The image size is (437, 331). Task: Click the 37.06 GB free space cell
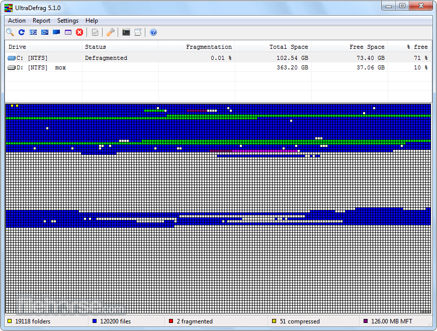click(371, 67)
